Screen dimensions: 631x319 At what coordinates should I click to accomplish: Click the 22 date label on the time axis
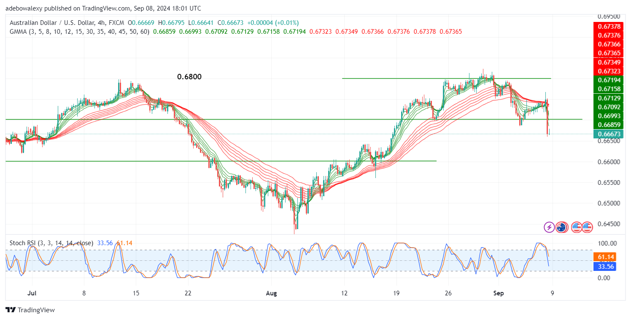click(188, 293)
